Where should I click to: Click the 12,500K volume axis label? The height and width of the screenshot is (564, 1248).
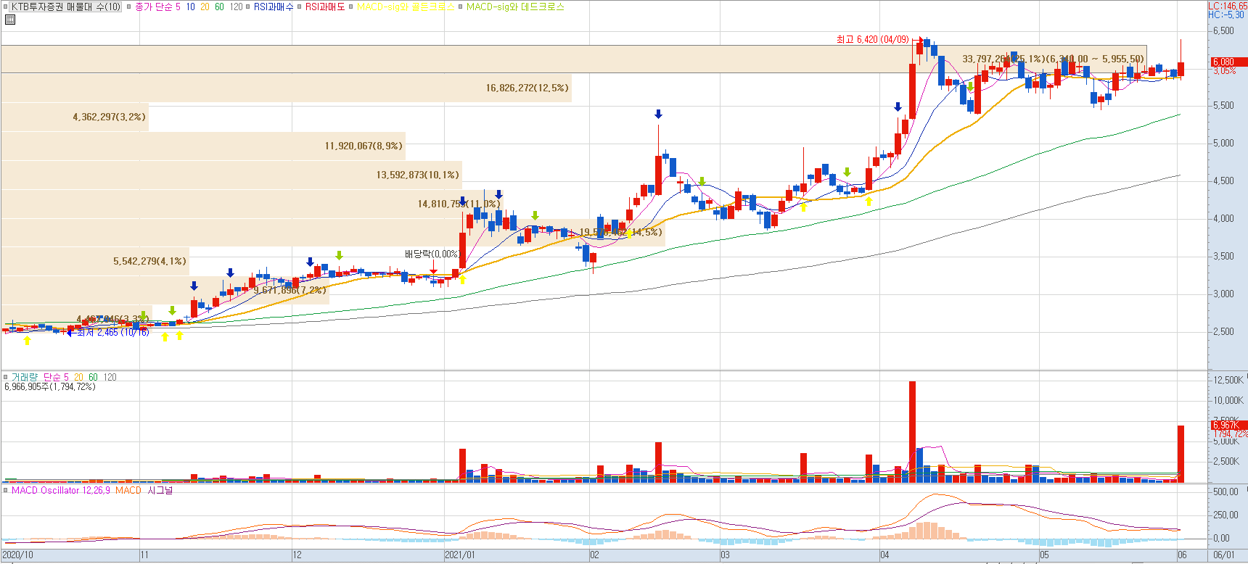1228,380
